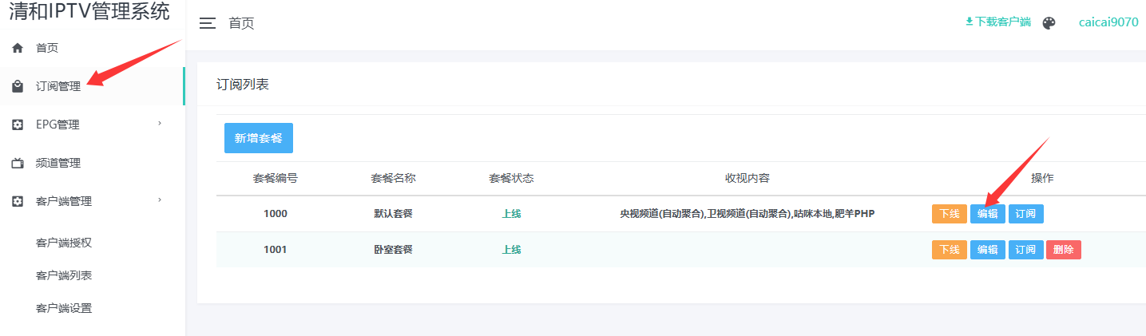
Task: Click the download arrow icon before 下载客户端
Action: tap(970, 22)
